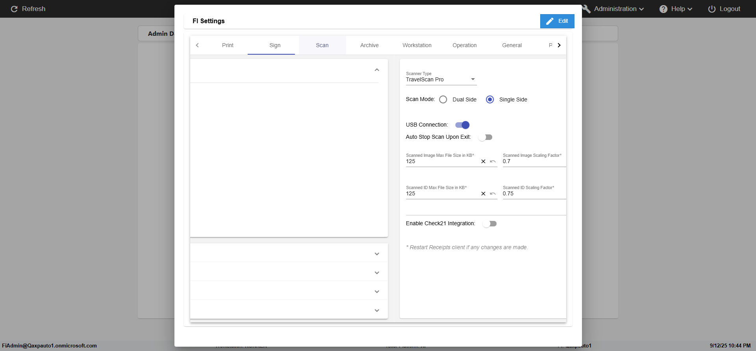Image resolution: width=756 pixels, height=351 pixels.
Task: Switch to the Archive tab
Action: pos(369,45)
